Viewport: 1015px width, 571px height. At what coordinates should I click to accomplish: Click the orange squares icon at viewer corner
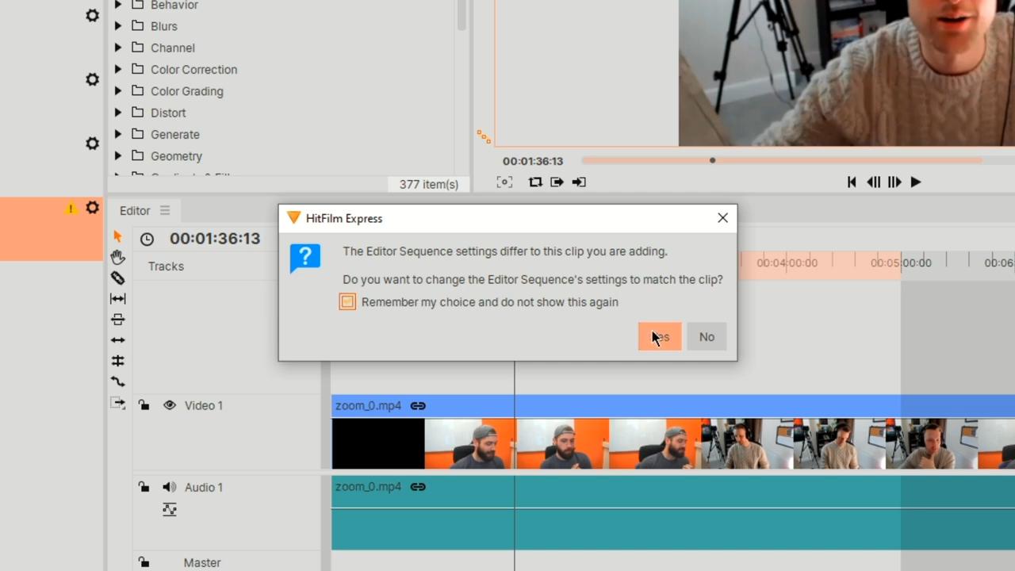484,136
